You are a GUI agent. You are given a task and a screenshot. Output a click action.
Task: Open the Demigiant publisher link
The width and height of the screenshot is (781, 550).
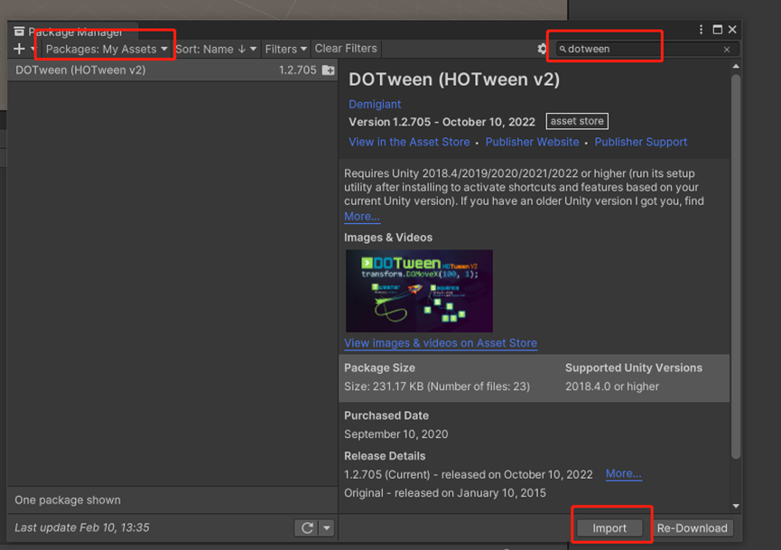tap(375, 104)
